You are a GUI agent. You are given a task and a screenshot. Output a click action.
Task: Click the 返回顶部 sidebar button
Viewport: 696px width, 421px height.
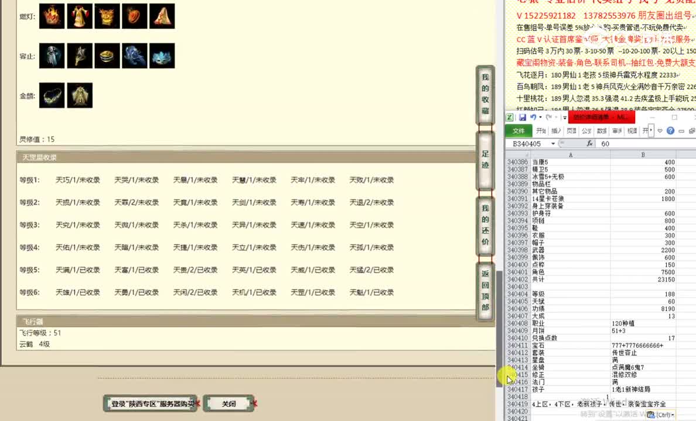pyautogui.click(x=485, y=291)
